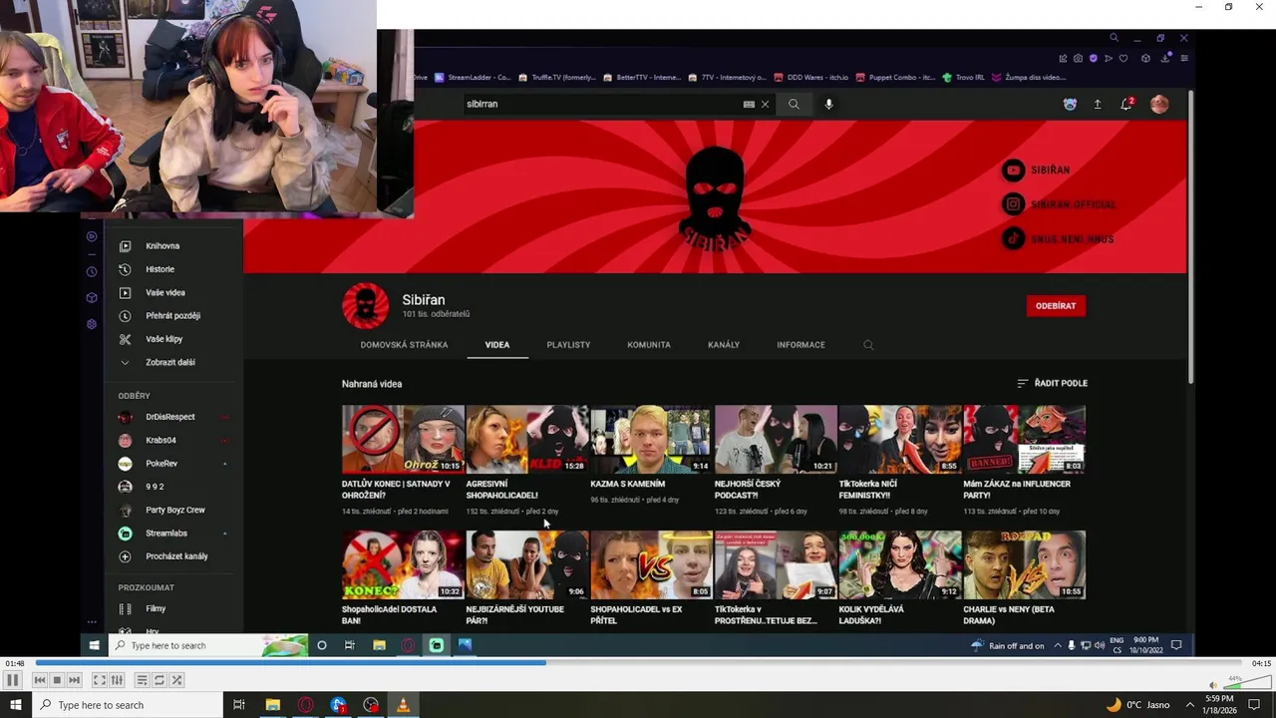Open YouTube notifications bell
Screen dimensions: 1276x718
point(1126,104)
